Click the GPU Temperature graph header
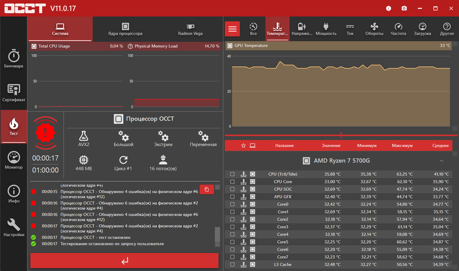 339,46
